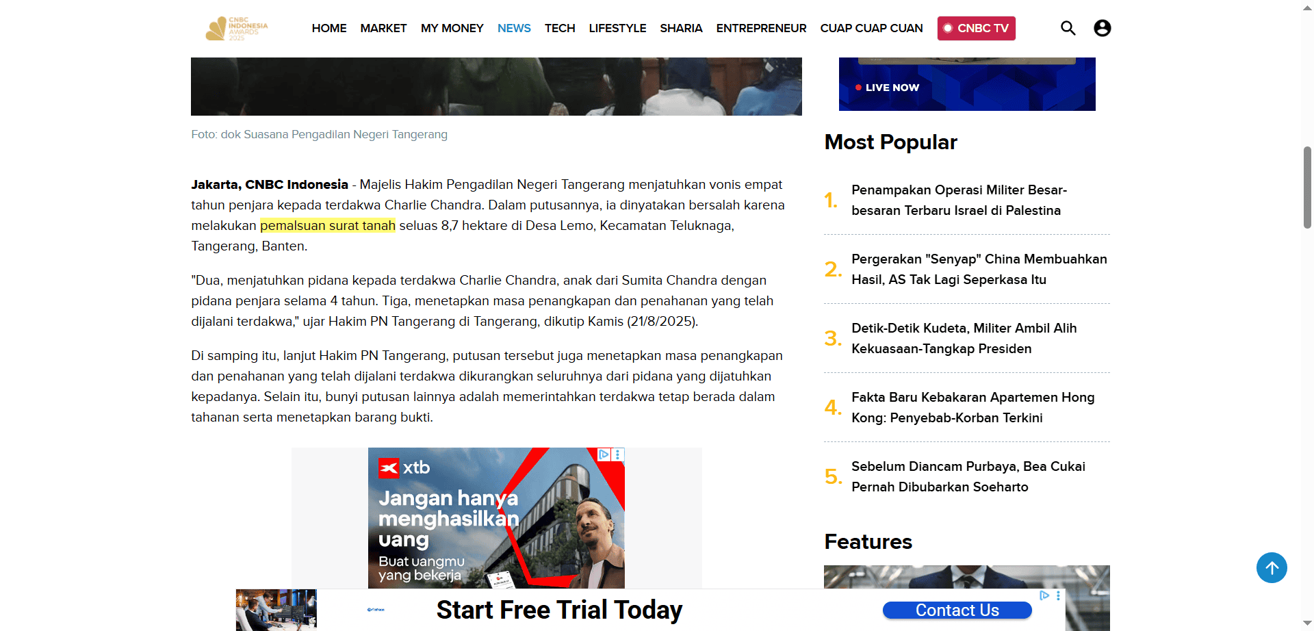Click the LIVE NOW video thumbnail
Screen dimensions: 1314x631
point(966,84)
